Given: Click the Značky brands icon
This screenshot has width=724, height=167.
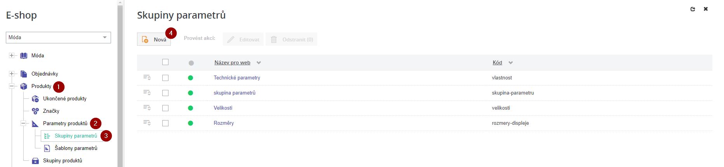Looking at the screenshot, I should 35,111.
